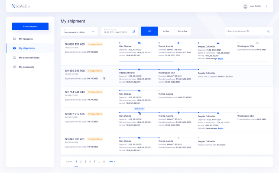
Task: Open shipment SH 897 212 555
Action: click(x=75, y=114)
